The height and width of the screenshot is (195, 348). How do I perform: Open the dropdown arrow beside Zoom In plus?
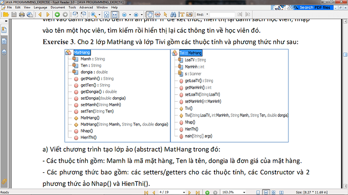(x=142, y=15)
